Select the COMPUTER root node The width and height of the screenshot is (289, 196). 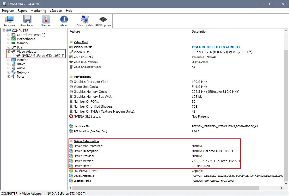point(20,30)
